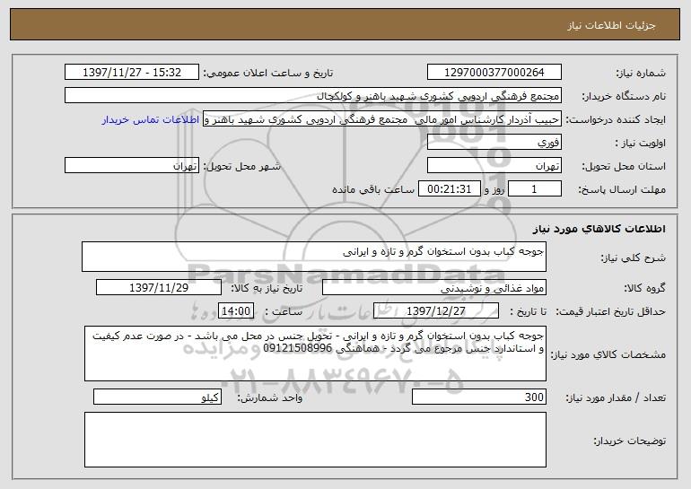Click the label حداقل تاریخ اعتبار قیمت

(x=611, y=312)
